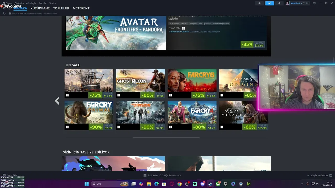The image size is (335, 188).
Task: Open Anno 1800 sale card
Action: pyautogui.click(x=89, y=84)
